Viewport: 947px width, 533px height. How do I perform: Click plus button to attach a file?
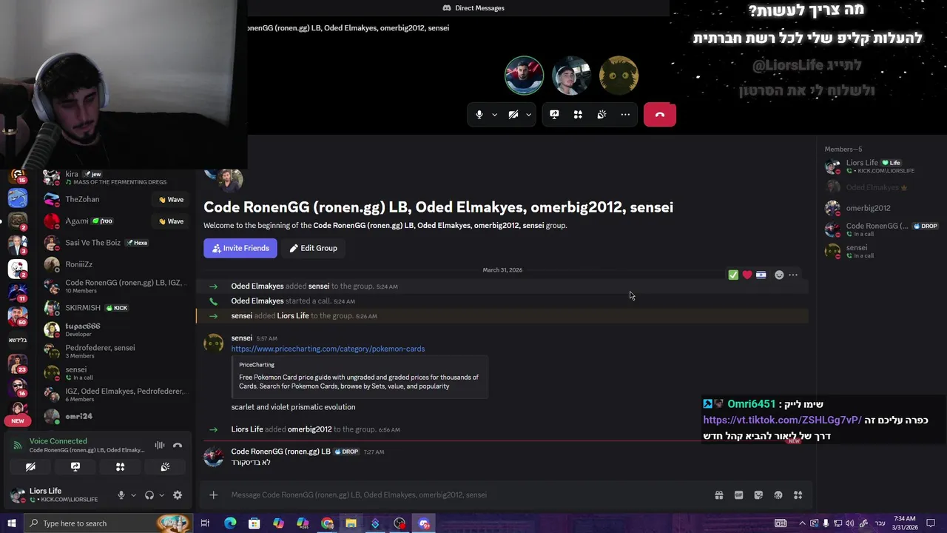(x=213, y=495)
